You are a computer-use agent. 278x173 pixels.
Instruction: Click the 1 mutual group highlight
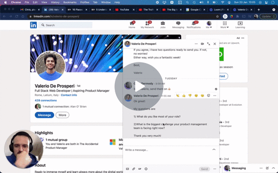coord(56,140)
